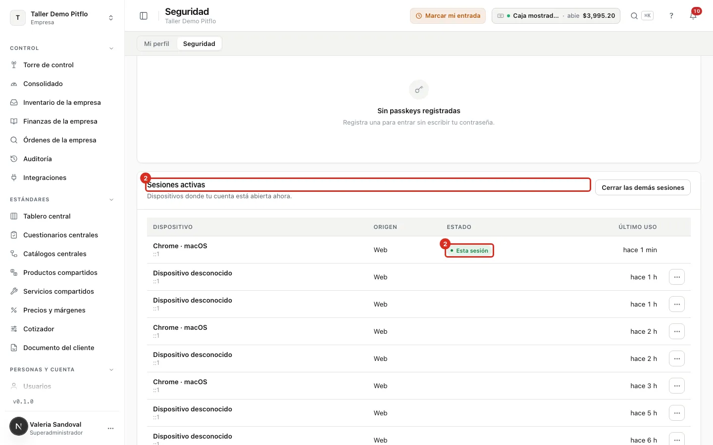Click the Esta sesión status badge
This screenshot has height=445, width=713.
pyautogui.click(x=469, y=251)
